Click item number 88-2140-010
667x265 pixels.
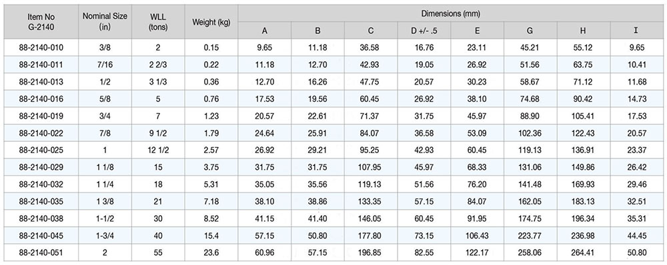pyautogui.click(x=41, y=47)
